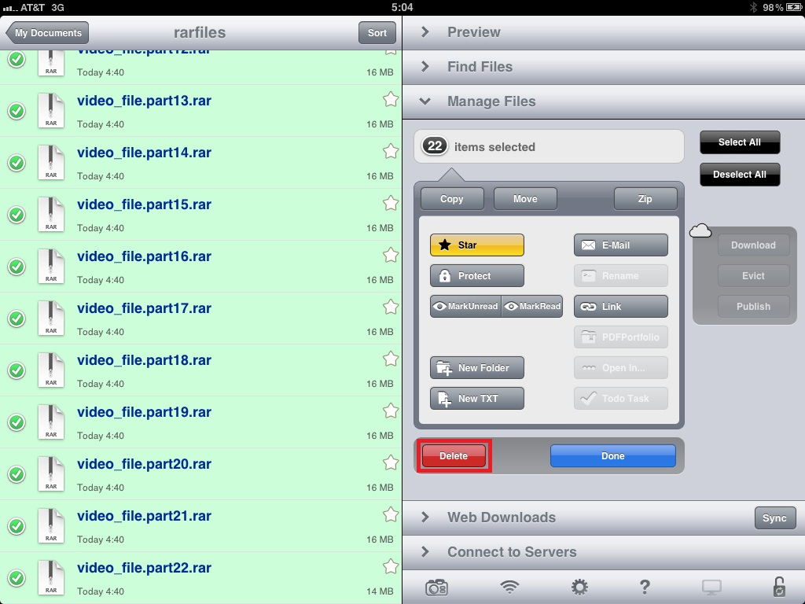Collapse the Manage Files section
Image resolution: width=805 pixels, height=604 pixels.
(491, 101)
